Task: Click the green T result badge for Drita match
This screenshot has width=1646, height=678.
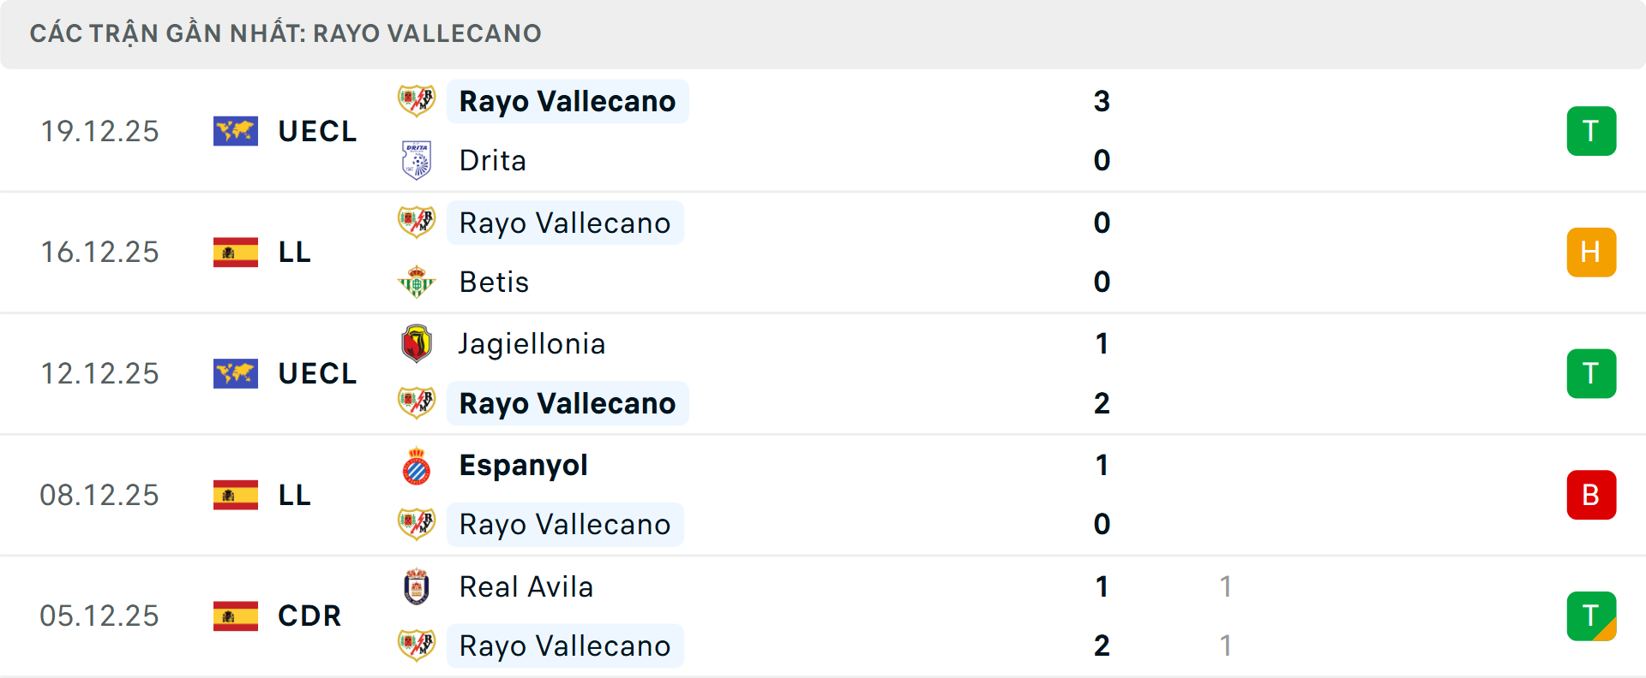Action: [1591, 131]
